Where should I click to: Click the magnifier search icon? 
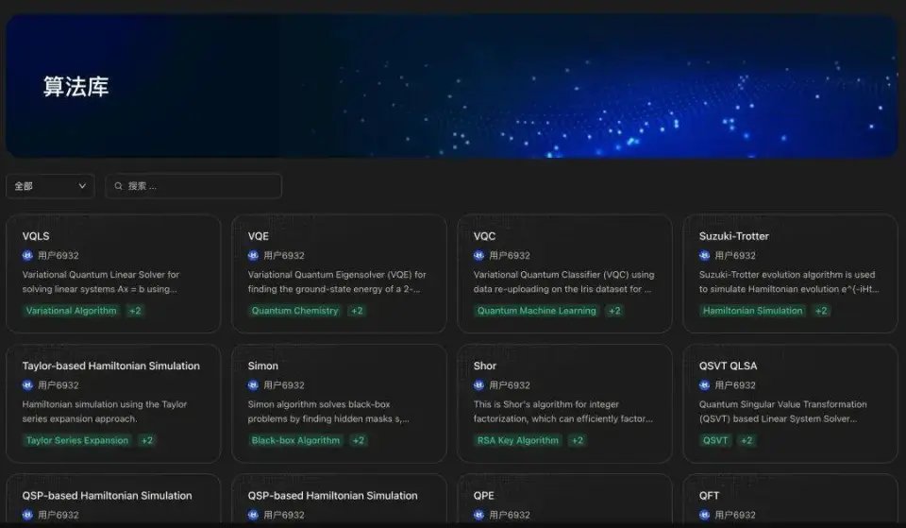(x=119, y=186)
